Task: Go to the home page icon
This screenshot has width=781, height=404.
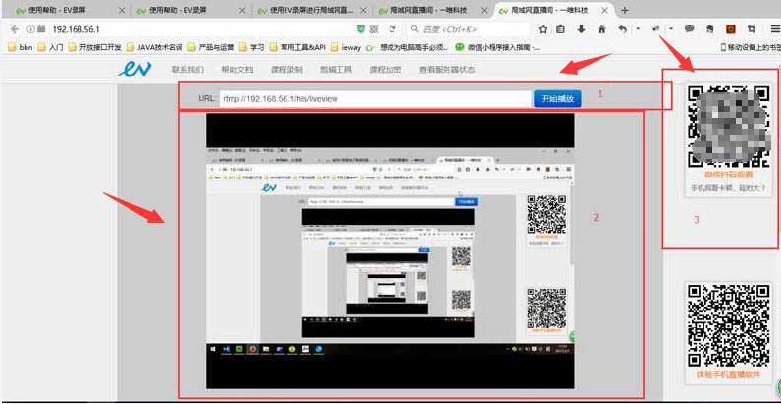Action: coord(601,29)
